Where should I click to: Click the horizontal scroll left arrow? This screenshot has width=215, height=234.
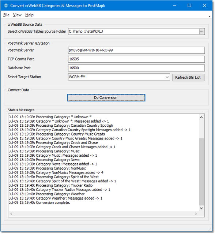pos(11,214)
